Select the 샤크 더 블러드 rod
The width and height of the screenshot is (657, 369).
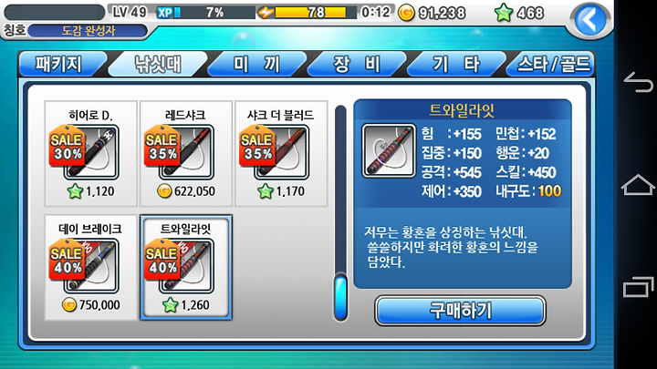click(281, 154)
